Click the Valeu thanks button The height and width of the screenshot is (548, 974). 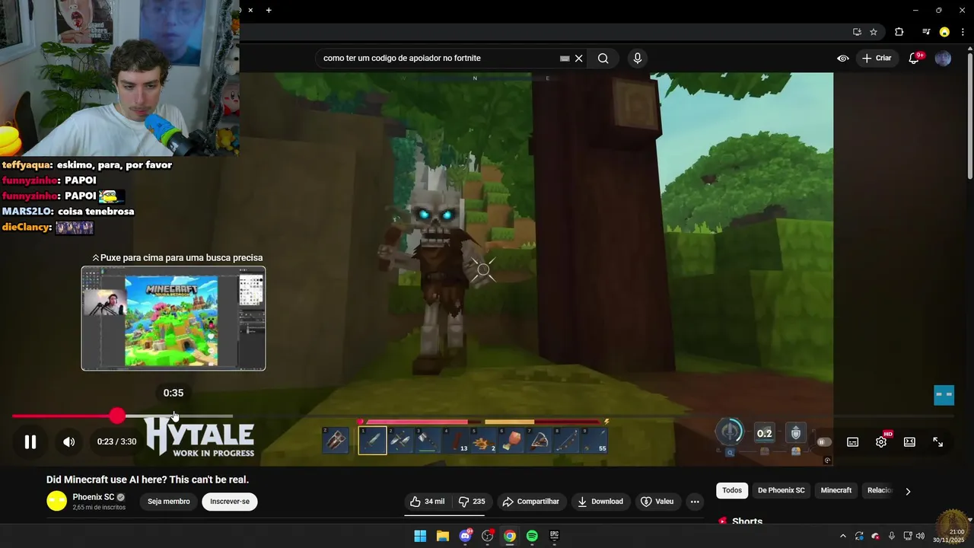pyautogui.click(x=657, y=502)
